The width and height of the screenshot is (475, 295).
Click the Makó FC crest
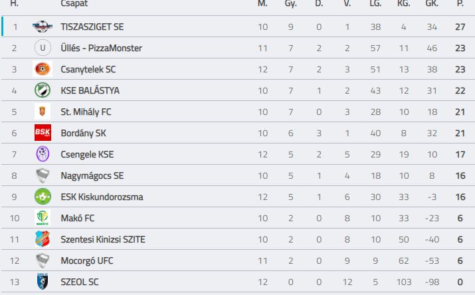coord(43,218)
